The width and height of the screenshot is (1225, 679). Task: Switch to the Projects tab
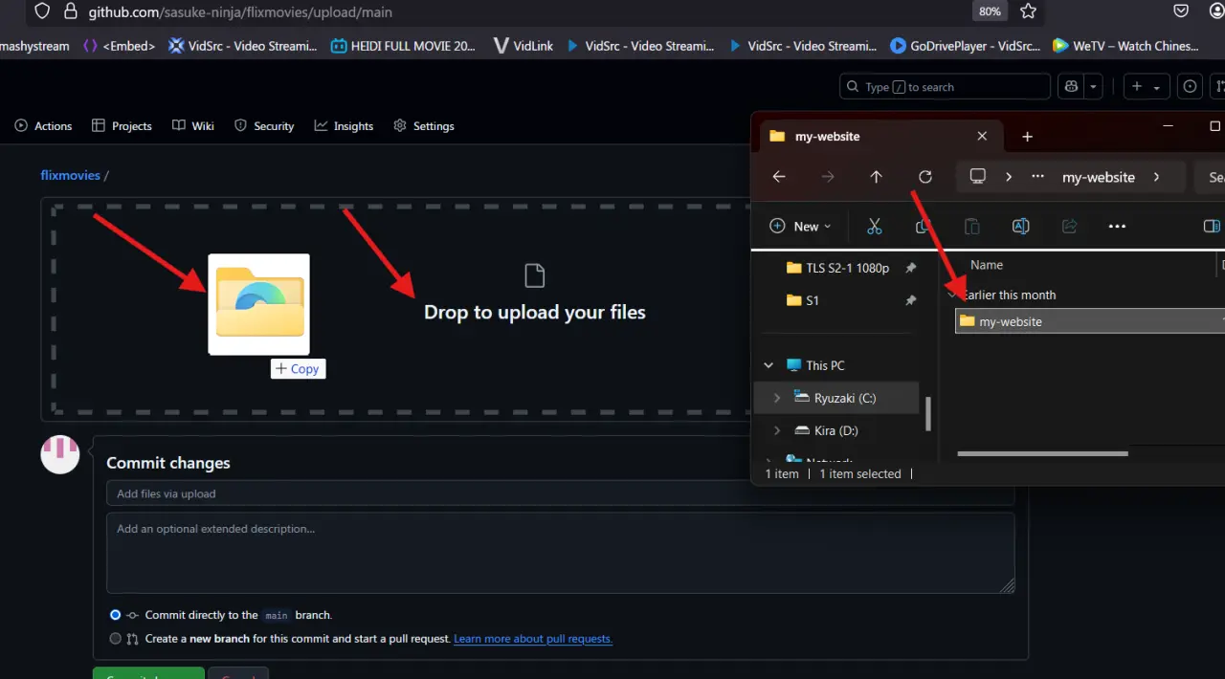click(x=122, y=126)
